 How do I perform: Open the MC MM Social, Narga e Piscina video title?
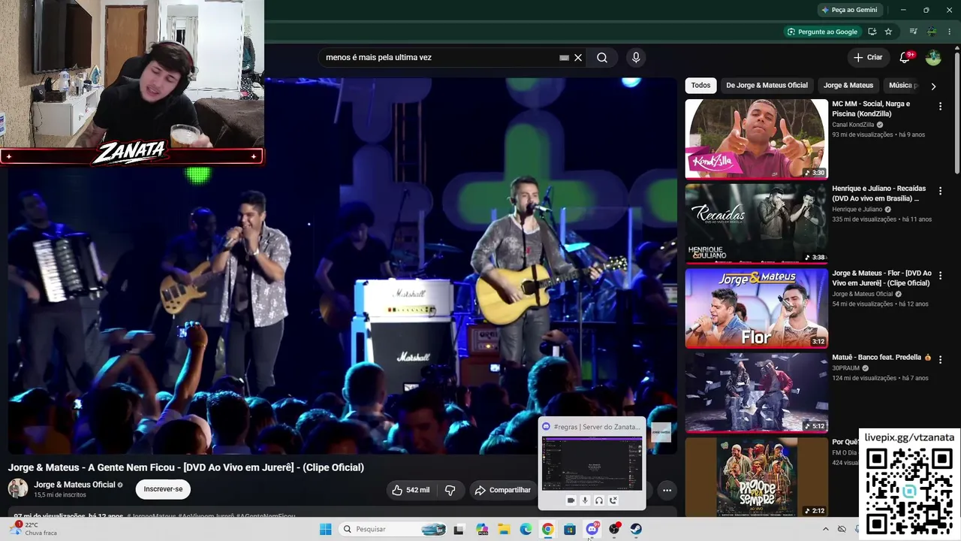pyautogui.click(x=871, y=109)
